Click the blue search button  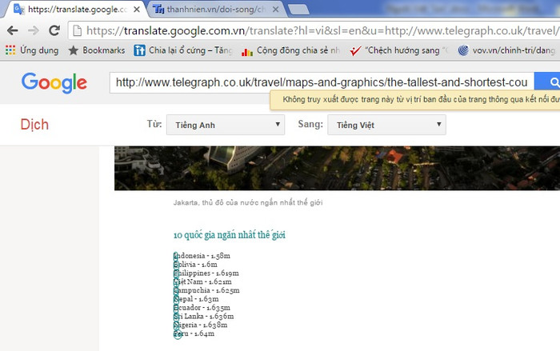549,82
